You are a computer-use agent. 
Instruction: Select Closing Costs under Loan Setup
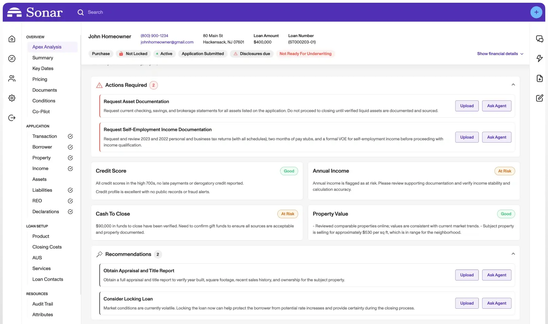47,247
